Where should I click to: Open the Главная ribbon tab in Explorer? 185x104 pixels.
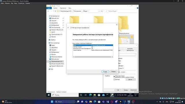tap(55, 8)
